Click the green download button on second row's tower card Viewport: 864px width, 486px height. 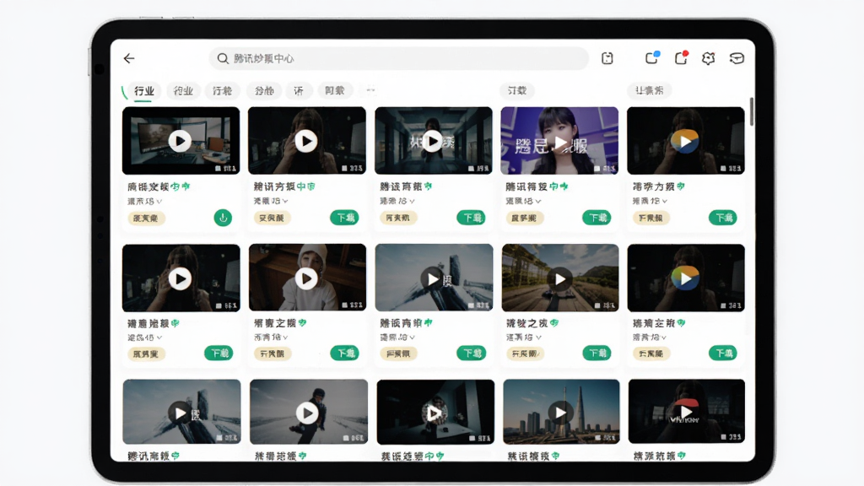[x=471, y=354]
